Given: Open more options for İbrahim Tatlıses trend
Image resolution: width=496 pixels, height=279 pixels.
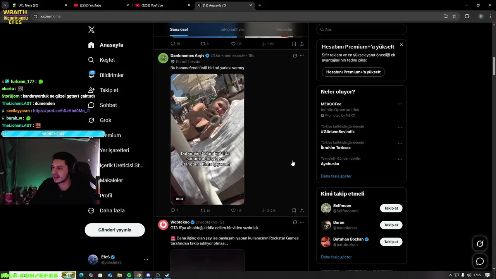Looking at the screenshot, I should point(400,143).
